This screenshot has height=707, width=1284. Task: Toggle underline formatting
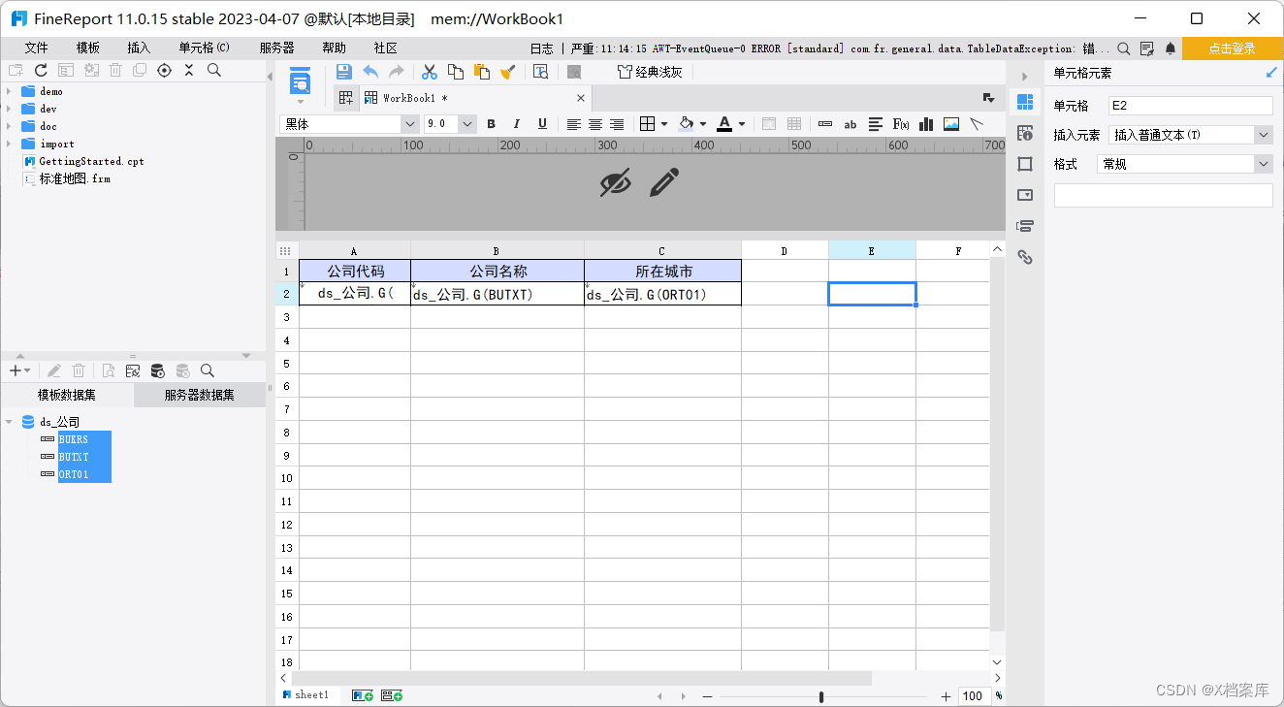click(x=542, y=124)
